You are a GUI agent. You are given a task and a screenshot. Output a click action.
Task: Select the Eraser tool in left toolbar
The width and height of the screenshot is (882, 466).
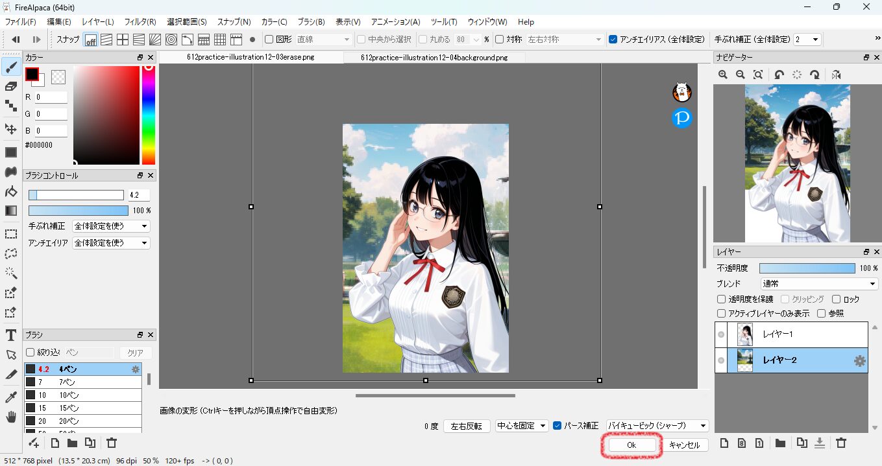(x=10, y=86)
